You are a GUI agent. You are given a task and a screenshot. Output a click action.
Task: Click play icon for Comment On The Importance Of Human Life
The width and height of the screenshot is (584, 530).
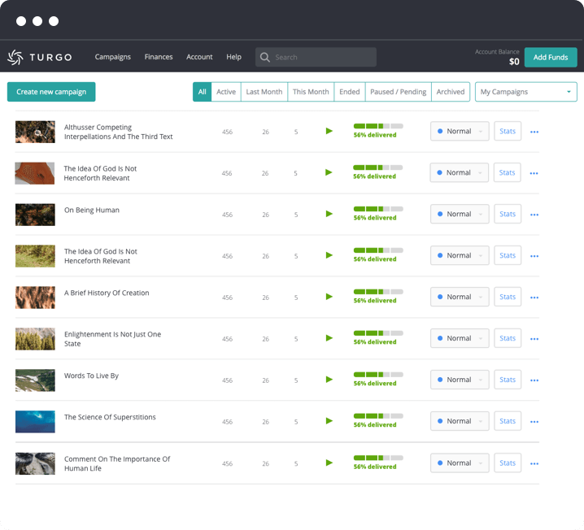(329, 463)
